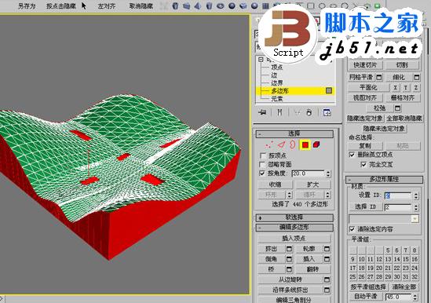Click the highlighted Polygon sub-object icon
Screen dimensions: 431x303
[305, 144]
